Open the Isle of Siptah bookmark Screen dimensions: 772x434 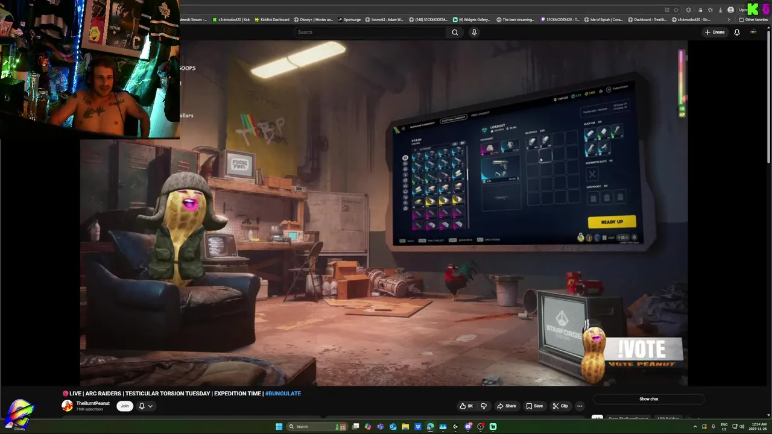coord(603,19)
